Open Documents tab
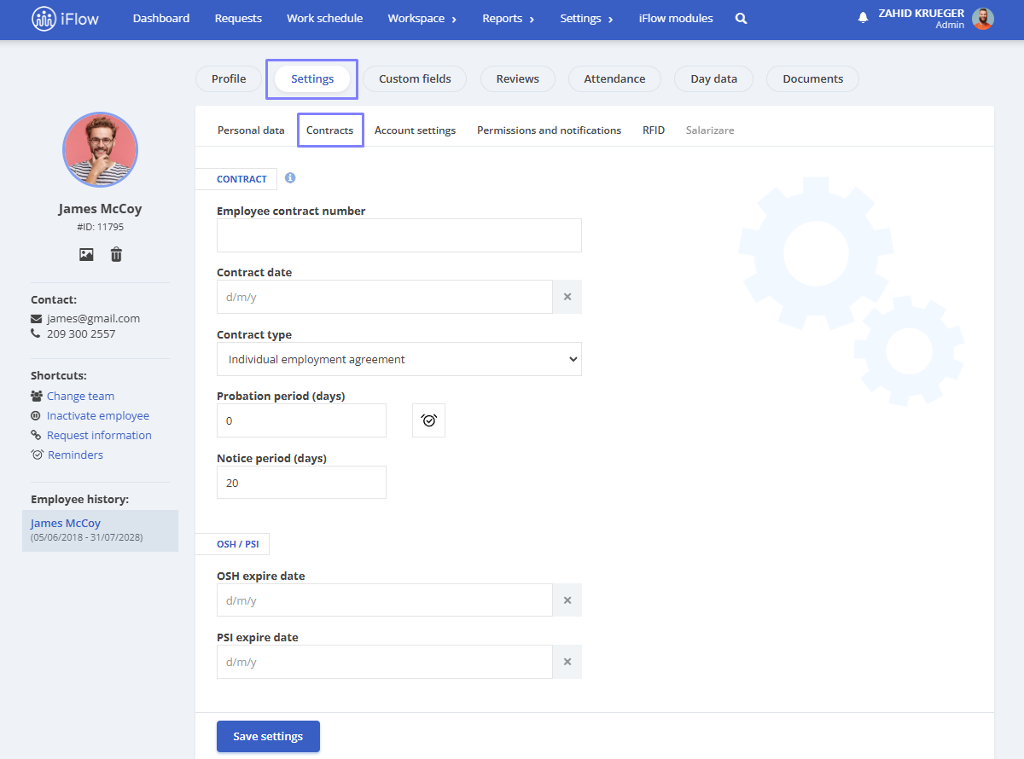 pyautogui.click(x=812, y=78)
